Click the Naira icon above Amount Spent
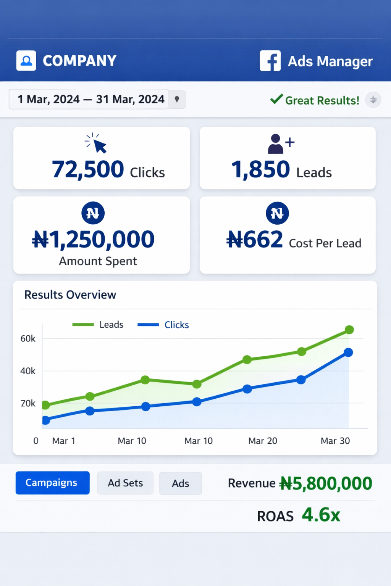This screenshot has height=586, width=391. point(92,213)
